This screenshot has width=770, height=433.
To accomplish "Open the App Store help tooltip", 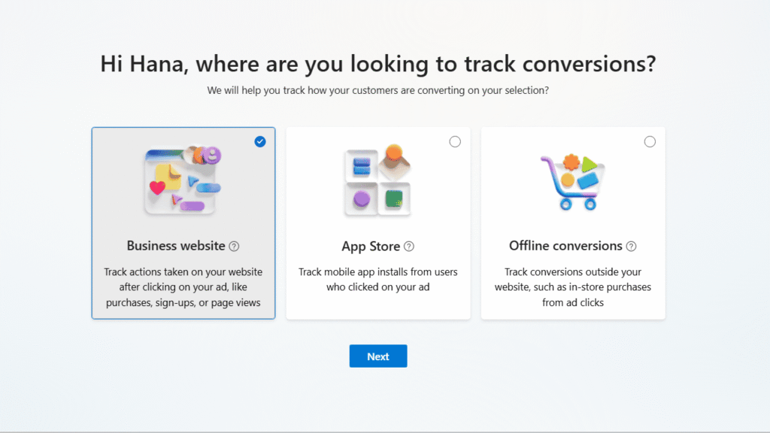I will pyautogui.click(x=408, y=247).
